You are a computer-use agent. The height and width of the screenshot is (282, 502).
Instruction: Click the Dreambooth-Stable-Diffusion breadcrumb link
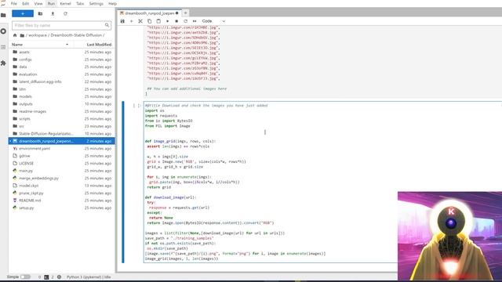click(76, 35)
